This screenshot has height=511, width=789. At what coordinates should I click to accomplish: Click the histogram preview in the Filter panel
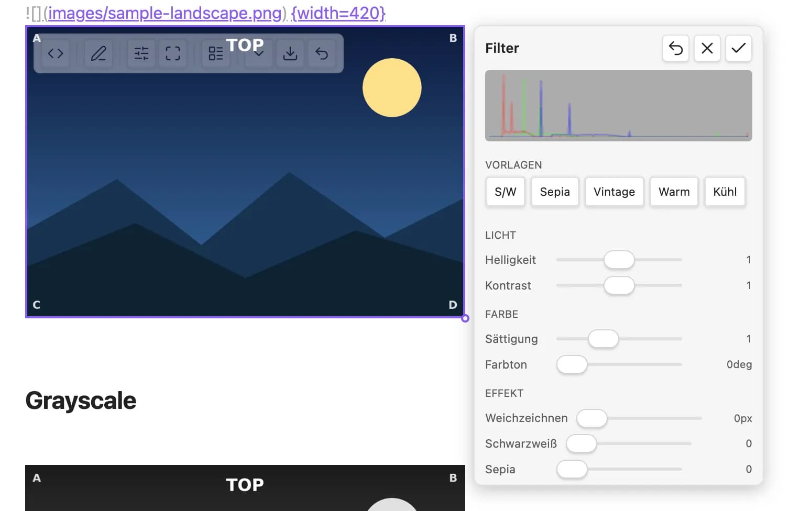(619, 106)
